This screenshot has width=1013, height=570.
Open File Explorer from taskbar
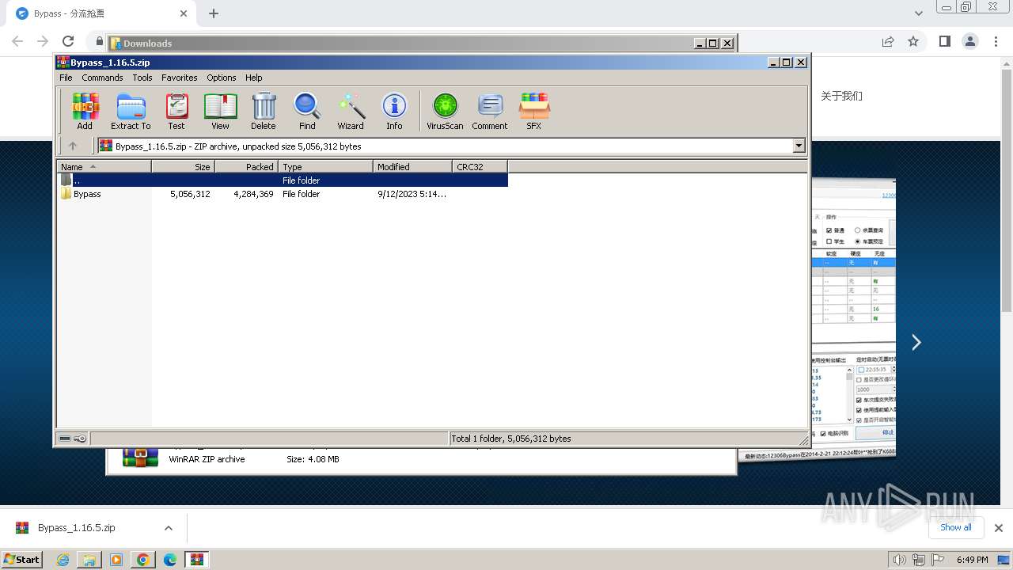point(89,560)
